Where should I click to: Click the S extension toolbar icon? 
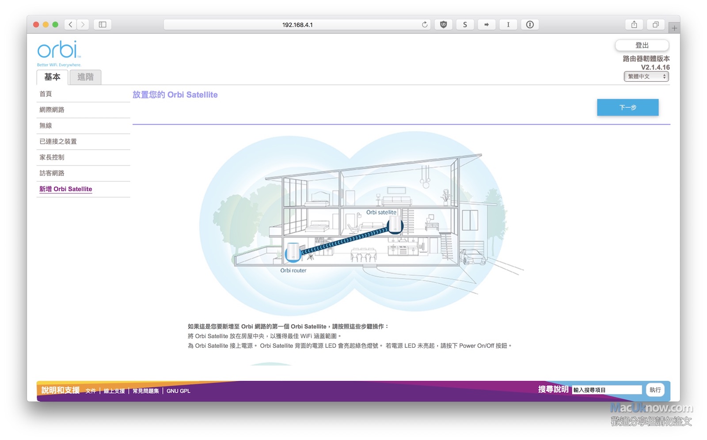(465, 25)
